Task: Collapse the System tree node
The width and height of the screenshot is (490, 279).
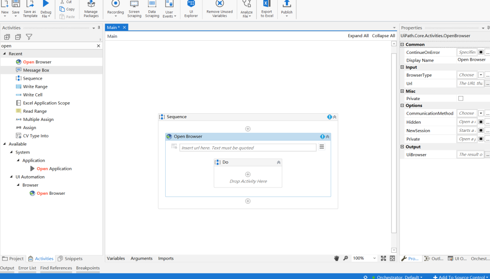Action: 11,152
